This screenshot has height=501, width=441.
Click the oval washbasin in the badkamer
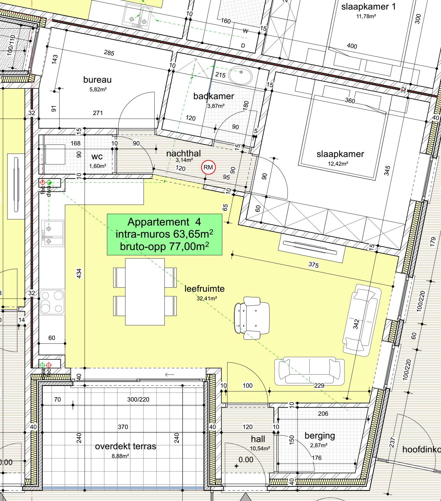(240, 75)
